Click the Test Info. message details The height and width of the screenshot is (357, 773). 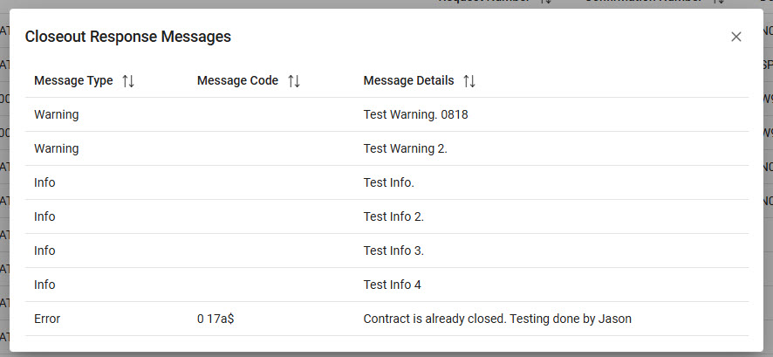coord(388,182)
